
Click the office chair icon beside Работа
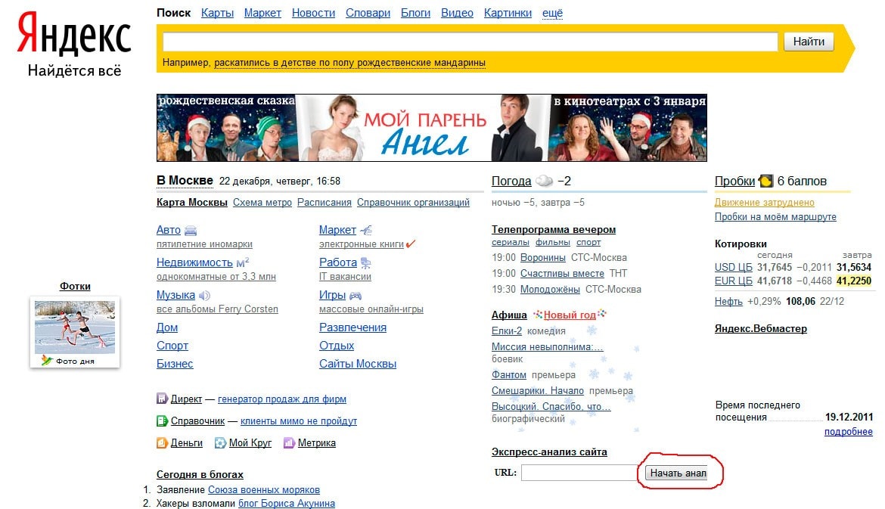366,263
